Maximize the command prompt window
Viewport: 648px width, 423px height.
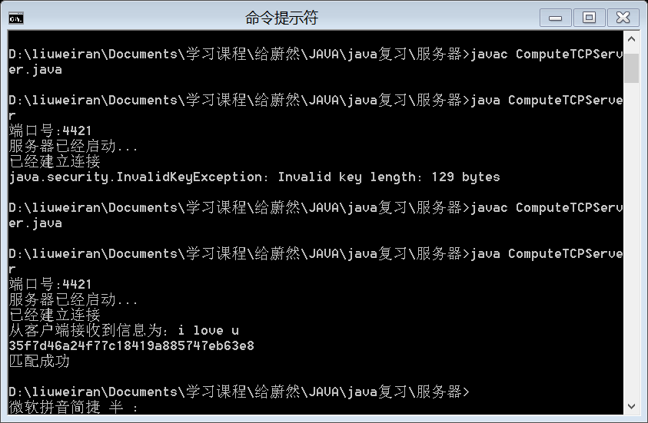[x=590, y=18]
